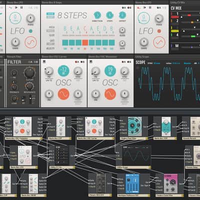
Task: Click the Utility CV Mix panel header
Action: coord(185,2)
